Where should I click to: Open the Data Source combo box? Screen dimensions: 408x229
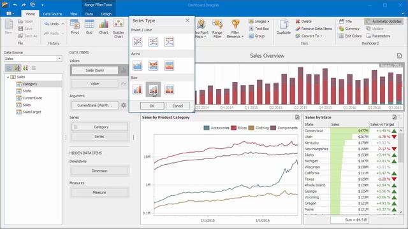coord(59,59)
